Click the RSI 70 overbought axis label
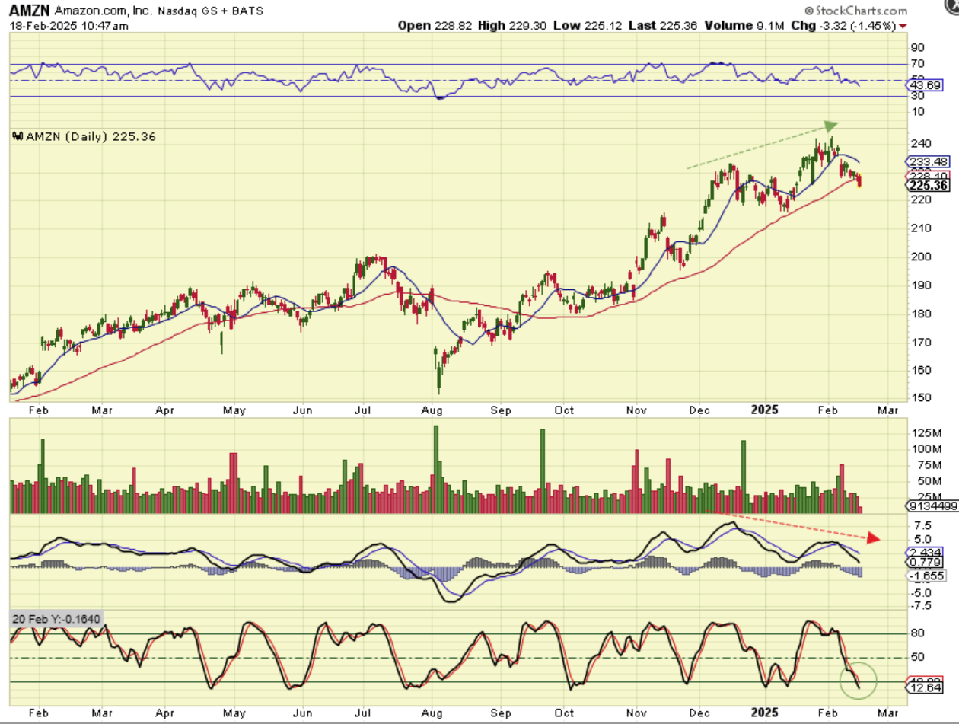The height and width of the screenshot is (724, 959). pyautogui.click(x=918, y=64)
